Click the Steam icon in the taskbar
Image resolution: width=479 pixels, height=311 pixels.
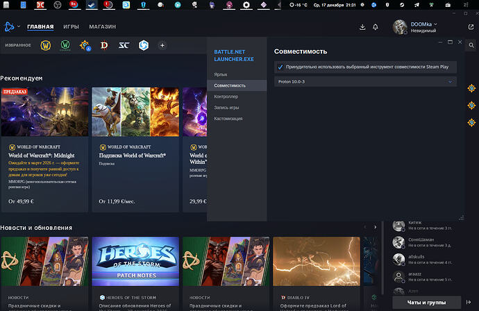[x=91, y=6]
